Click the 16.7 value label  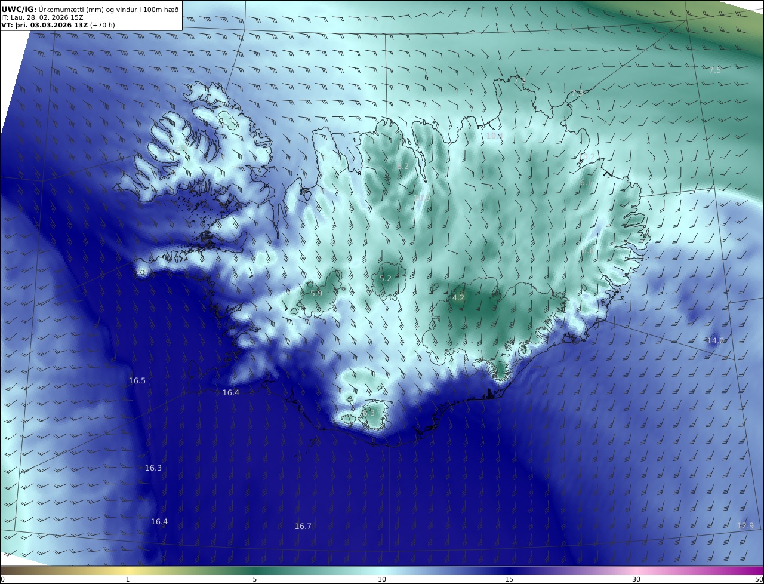(303, 526)
